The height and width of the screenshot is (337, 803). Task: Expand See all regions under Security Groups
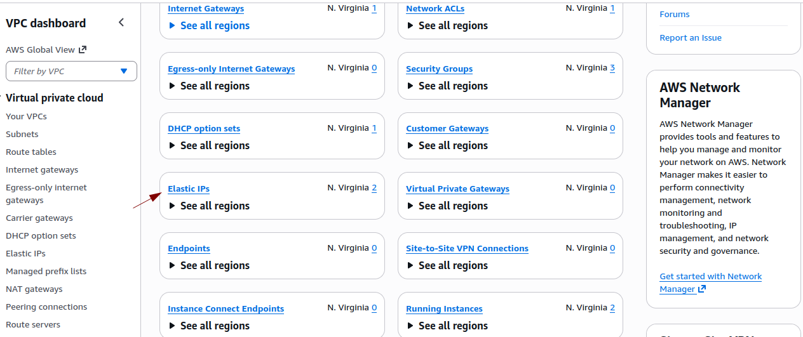point(447,86)
